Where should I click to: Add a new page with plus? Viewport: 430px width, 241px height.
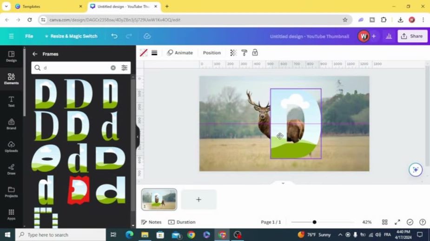tap(198, 199)
